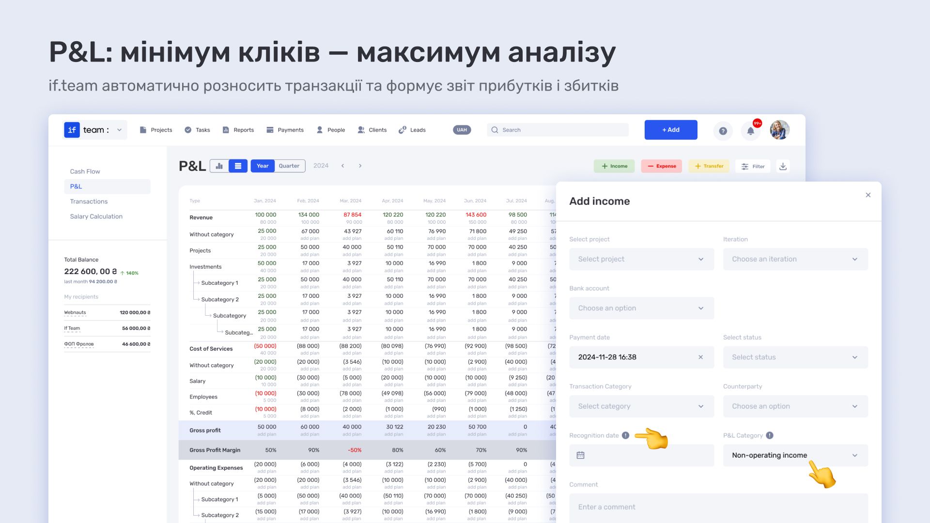930x523 pixels.
Task: Select P&L in the sidebar
Action: tap(107, 186)
